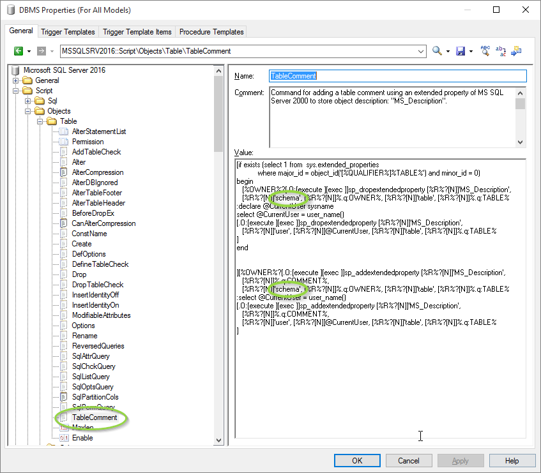541x473 pixels.
Task: Select the Microsoft SQL Server 2016 root node
Action: pyautogui.click(x=64, y=70)
